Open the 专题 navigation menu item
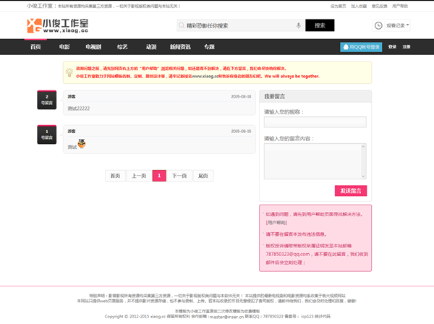The image size is (434, 324). pyautogui.click(x=210, y=47)
